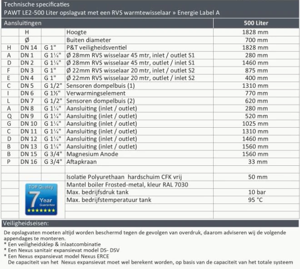Screen dimensions: 300x269
Task: Click the 'G 1½"' thread size cell
Action: coord(52,93)
